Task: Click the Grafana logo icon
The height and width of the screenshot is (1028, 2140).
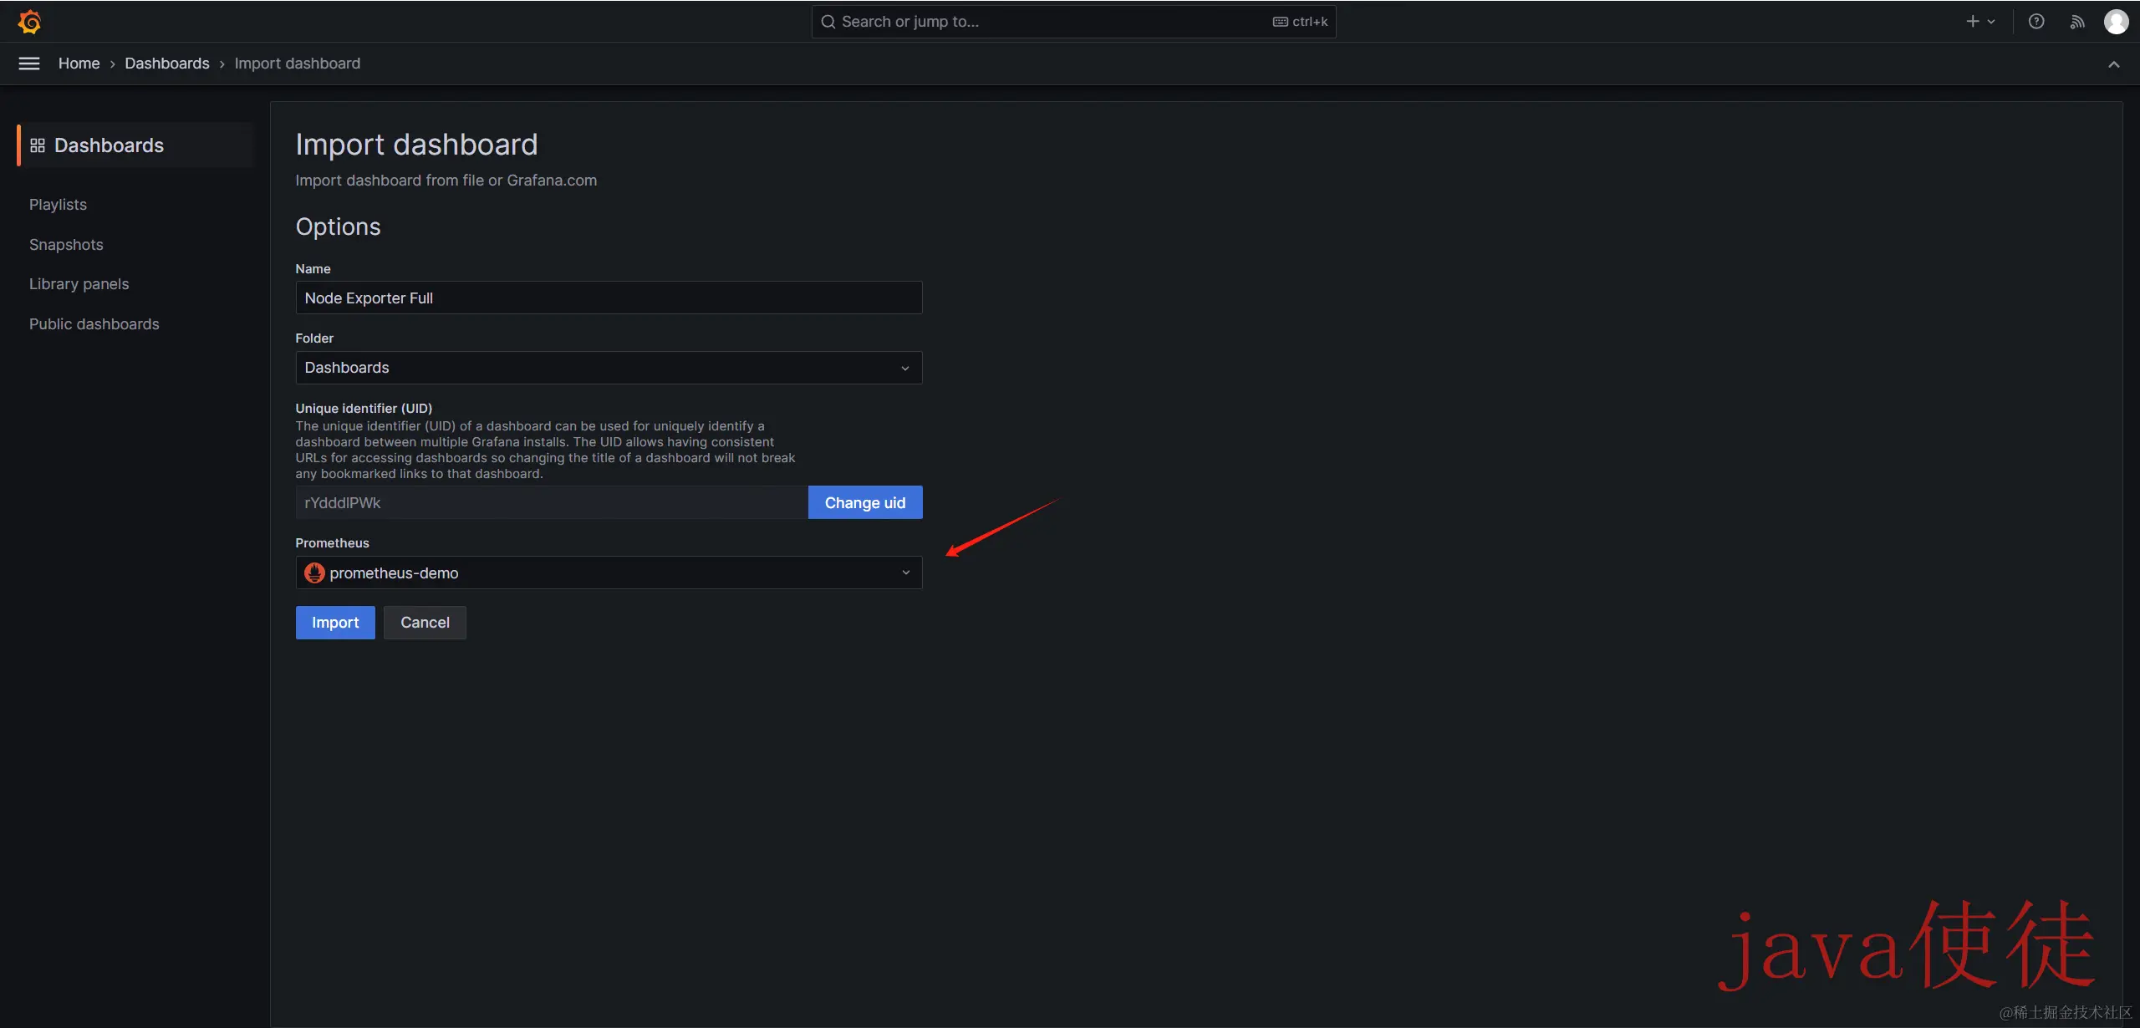Action: [29, 22]
